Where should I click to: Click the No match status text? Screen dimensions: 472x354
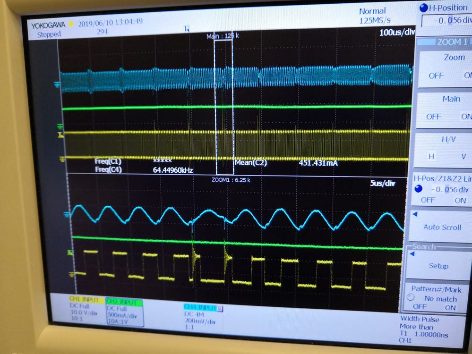[440, 299]
